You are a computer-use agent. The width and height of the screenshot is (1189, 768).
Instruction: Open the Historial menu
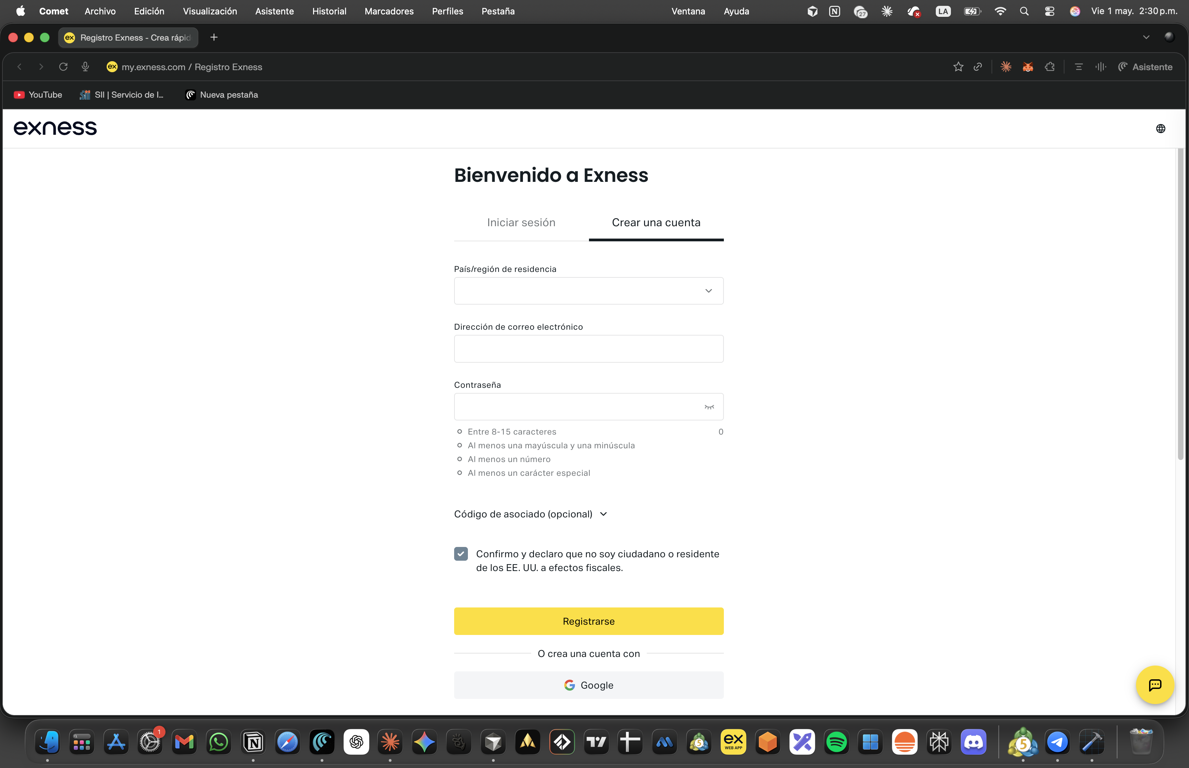click(329, 11)
